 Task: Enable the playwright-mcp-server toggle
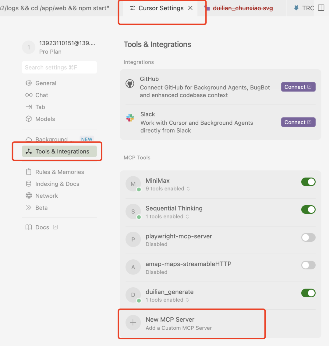pyautogui.click(x=308, y=237)
